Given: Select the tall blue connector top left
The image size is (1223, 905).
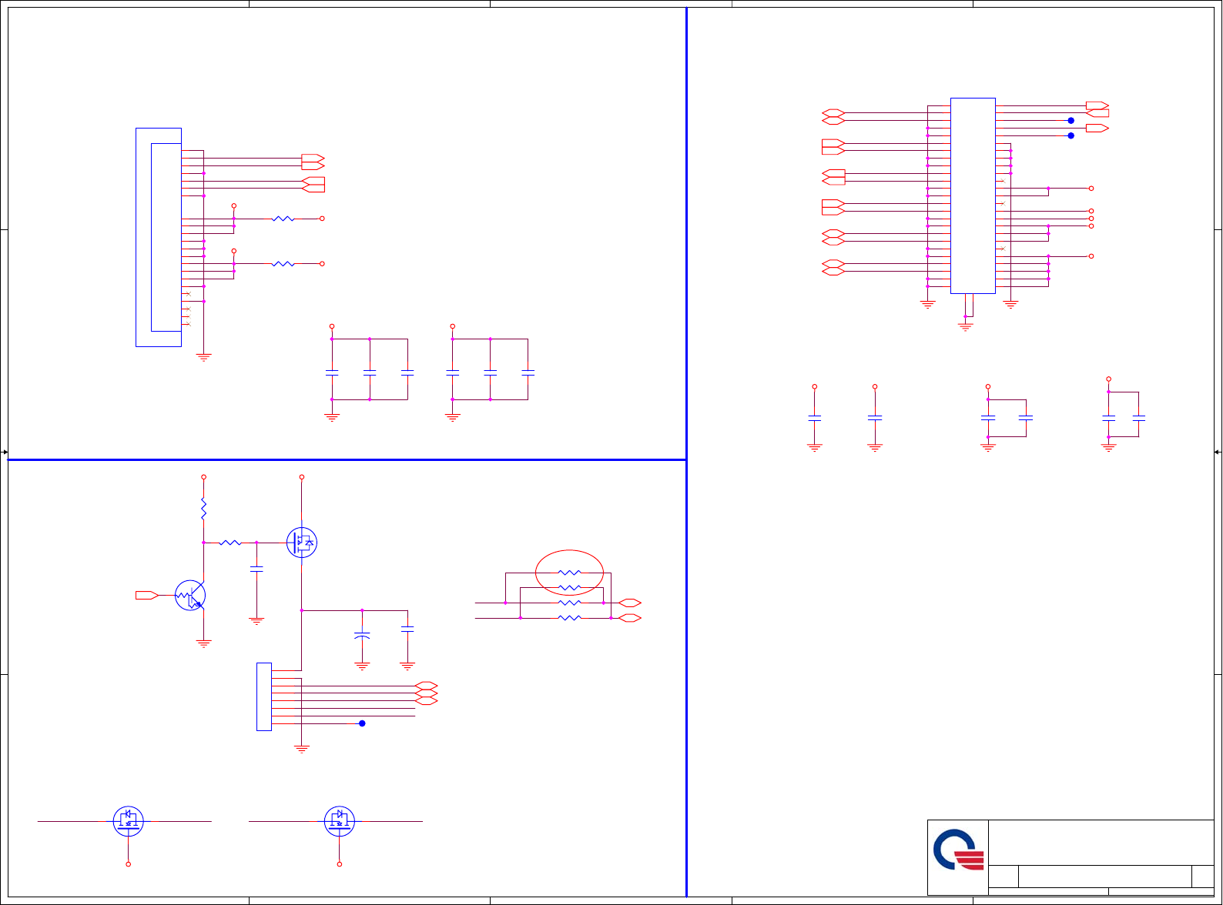Looking at the screenshot, I should coord(159,237).
